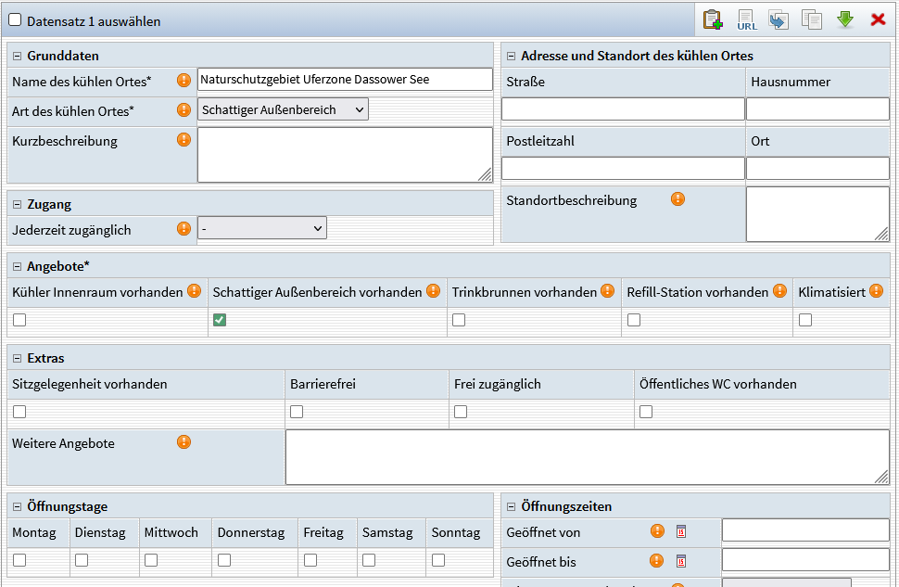Check the Montag opening day box

(19, 560)
